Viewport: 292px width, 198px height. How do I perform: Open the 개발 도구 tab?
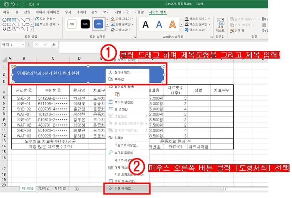(122, 12)
